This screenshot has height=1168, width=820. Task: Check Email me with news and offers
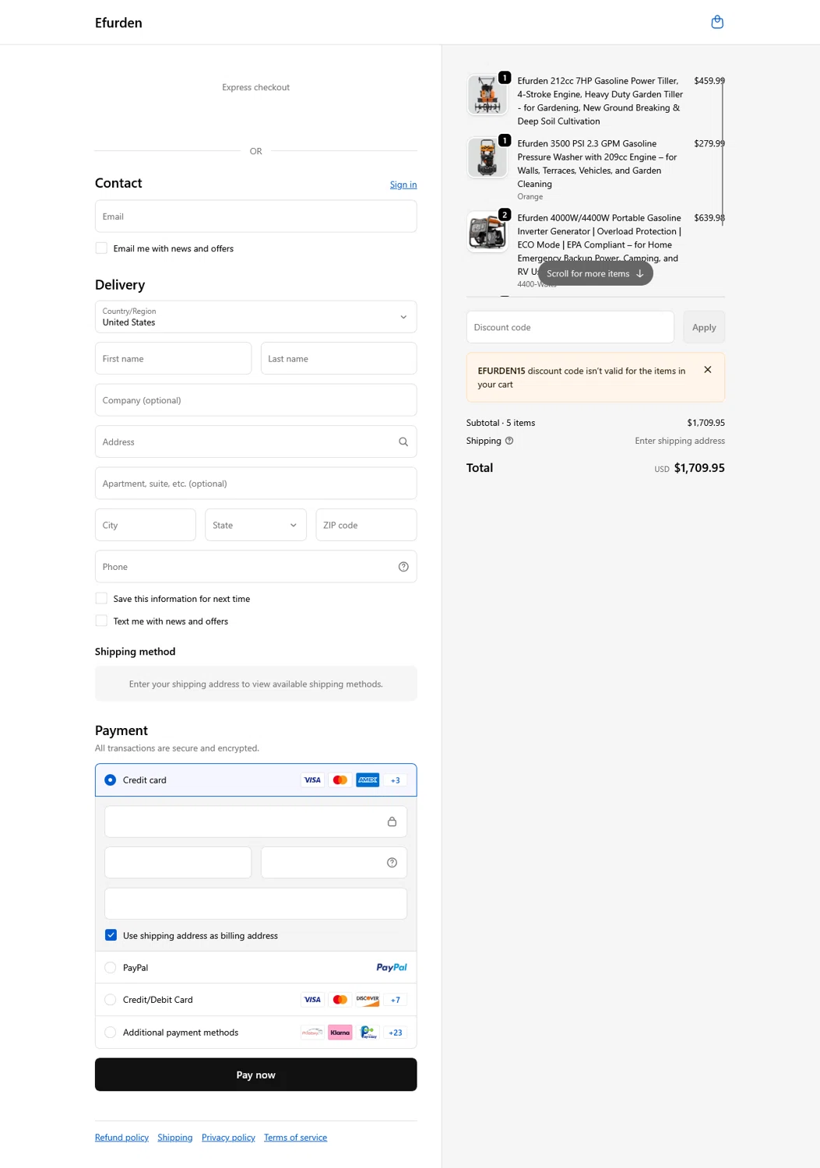point(101,248)
